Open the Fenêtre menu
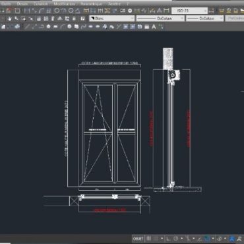This screenshot has width=244, height=244. [x=114, y=4]
